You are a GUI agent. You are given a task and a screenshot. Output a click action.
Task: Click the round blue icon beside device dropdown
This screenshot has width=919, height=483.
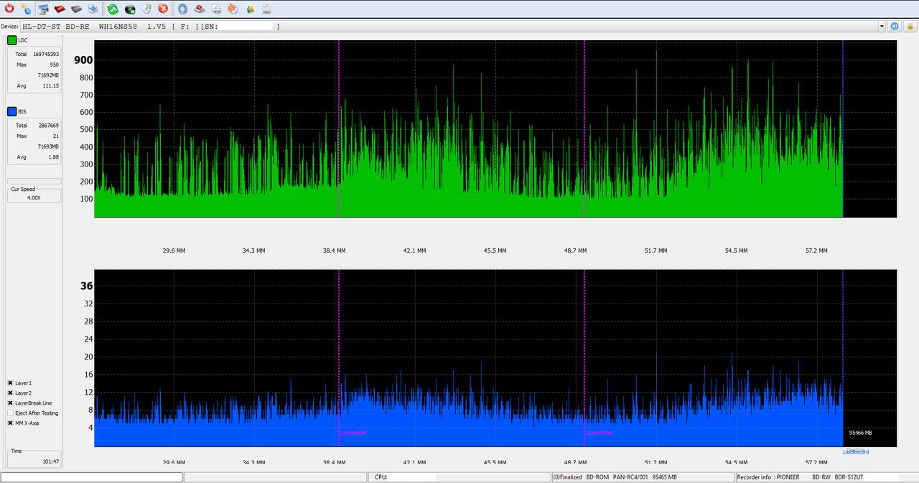pyautogui.click(x=895, y=26)
